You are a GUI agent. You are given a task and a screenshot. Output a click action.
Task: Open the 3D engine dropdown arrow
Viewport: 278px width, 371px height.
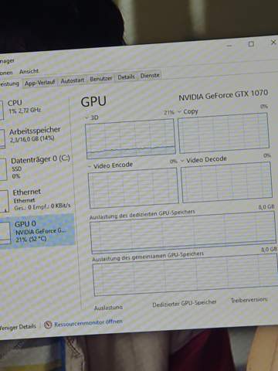click(x=87, y=118)
